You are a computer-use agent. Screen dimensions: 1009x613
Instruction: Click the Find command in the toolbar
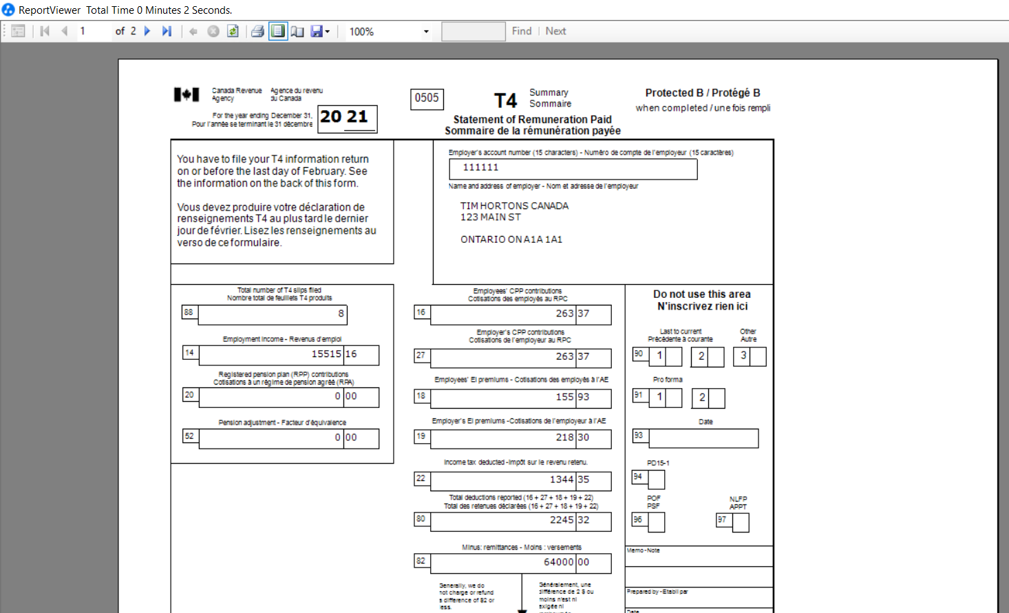(x=522, y=31)
